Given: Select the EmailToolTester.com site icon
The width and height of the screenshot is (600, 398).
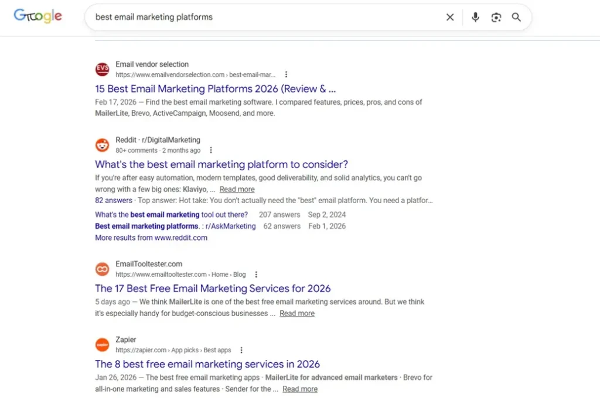Looking at the screenshot, I should [102, 269].
